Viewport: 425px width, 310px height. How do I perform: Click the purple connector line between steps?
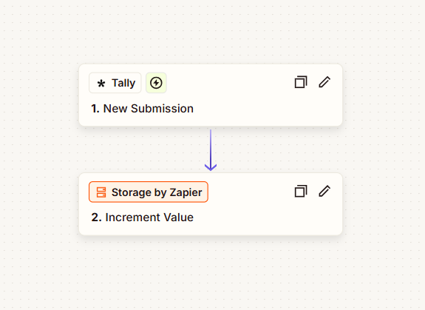tap(211, 146)
